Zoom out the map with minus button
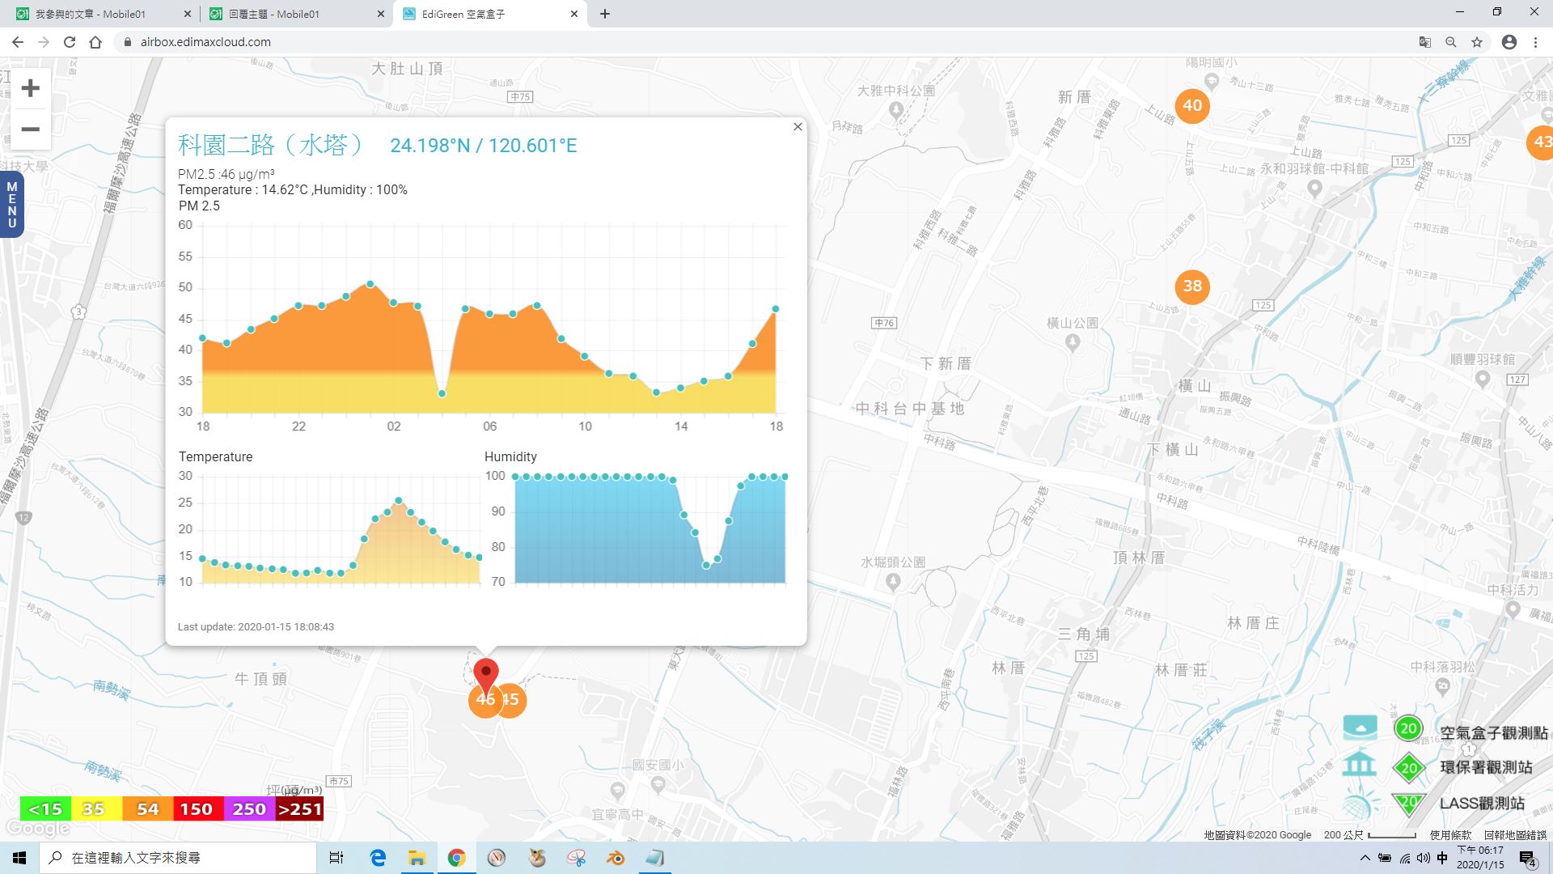Screen dimensions: 1553x874 pyautogui.click(x=30, y=129)
